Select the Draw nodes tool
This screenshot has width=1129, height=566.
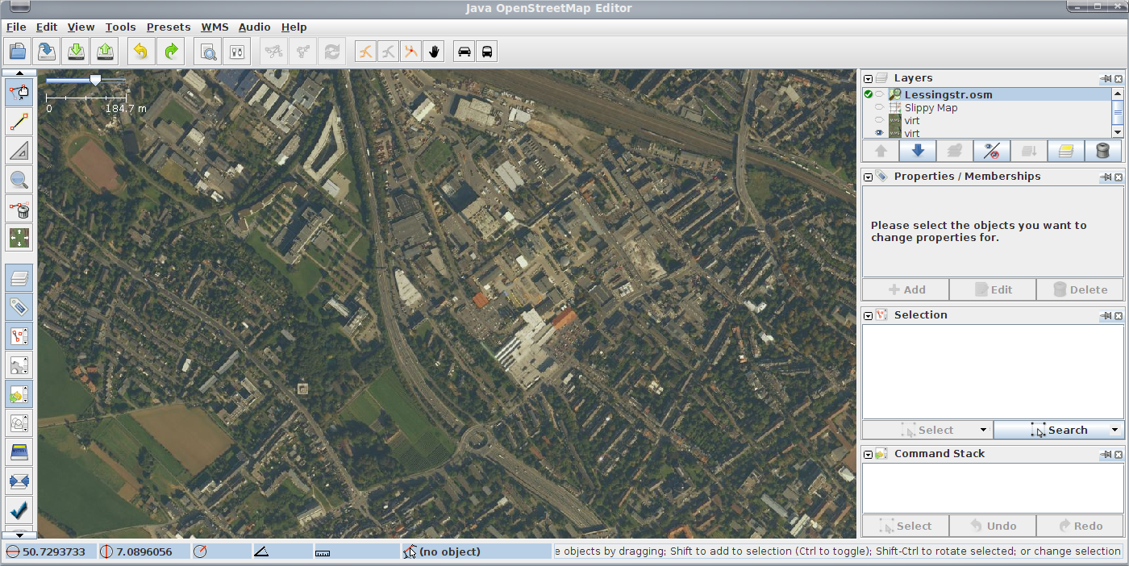(x=19, y=122)
